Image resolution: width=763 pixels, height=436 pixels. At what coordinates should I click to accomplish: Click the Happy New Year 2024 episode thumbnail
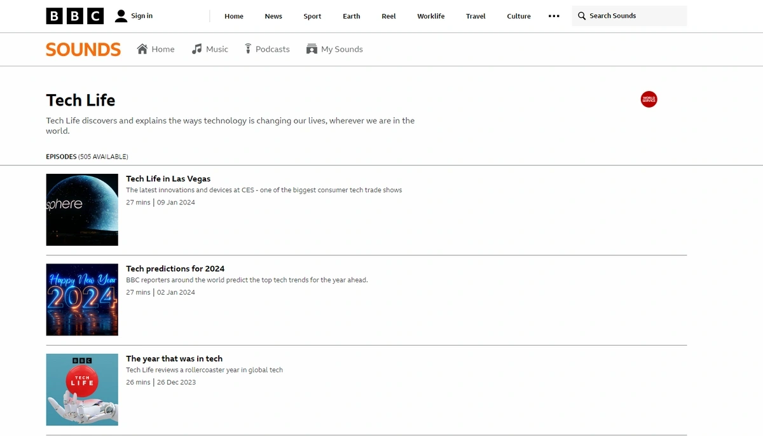pyautogui.click(x=81, y=299)
